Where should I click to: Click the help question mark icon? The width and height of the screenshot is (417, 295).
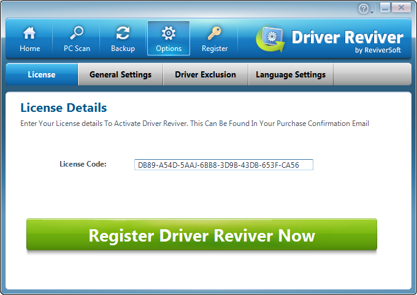coord(363,9)
